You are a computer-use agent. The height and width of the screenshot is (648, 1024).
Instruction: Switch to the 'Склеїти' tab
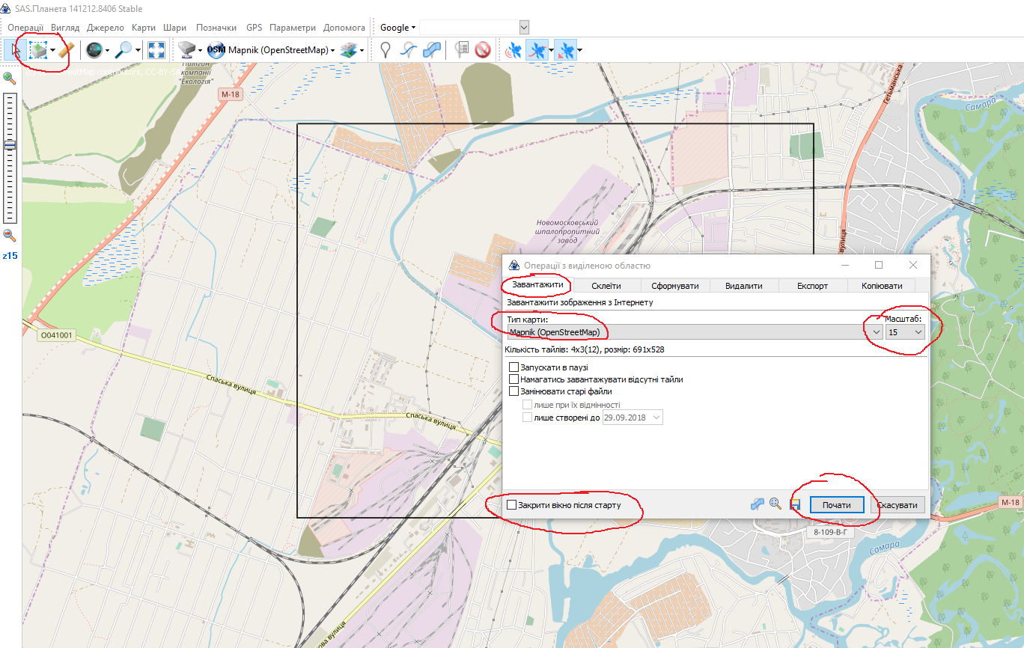606,286
